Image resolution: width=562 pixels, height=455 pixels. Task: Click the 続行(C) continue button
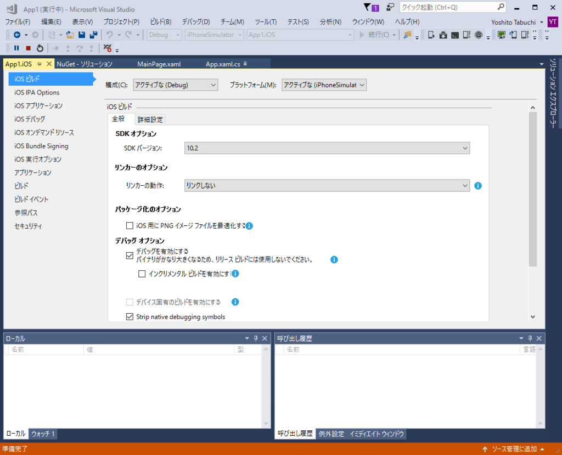coord(374,35)
